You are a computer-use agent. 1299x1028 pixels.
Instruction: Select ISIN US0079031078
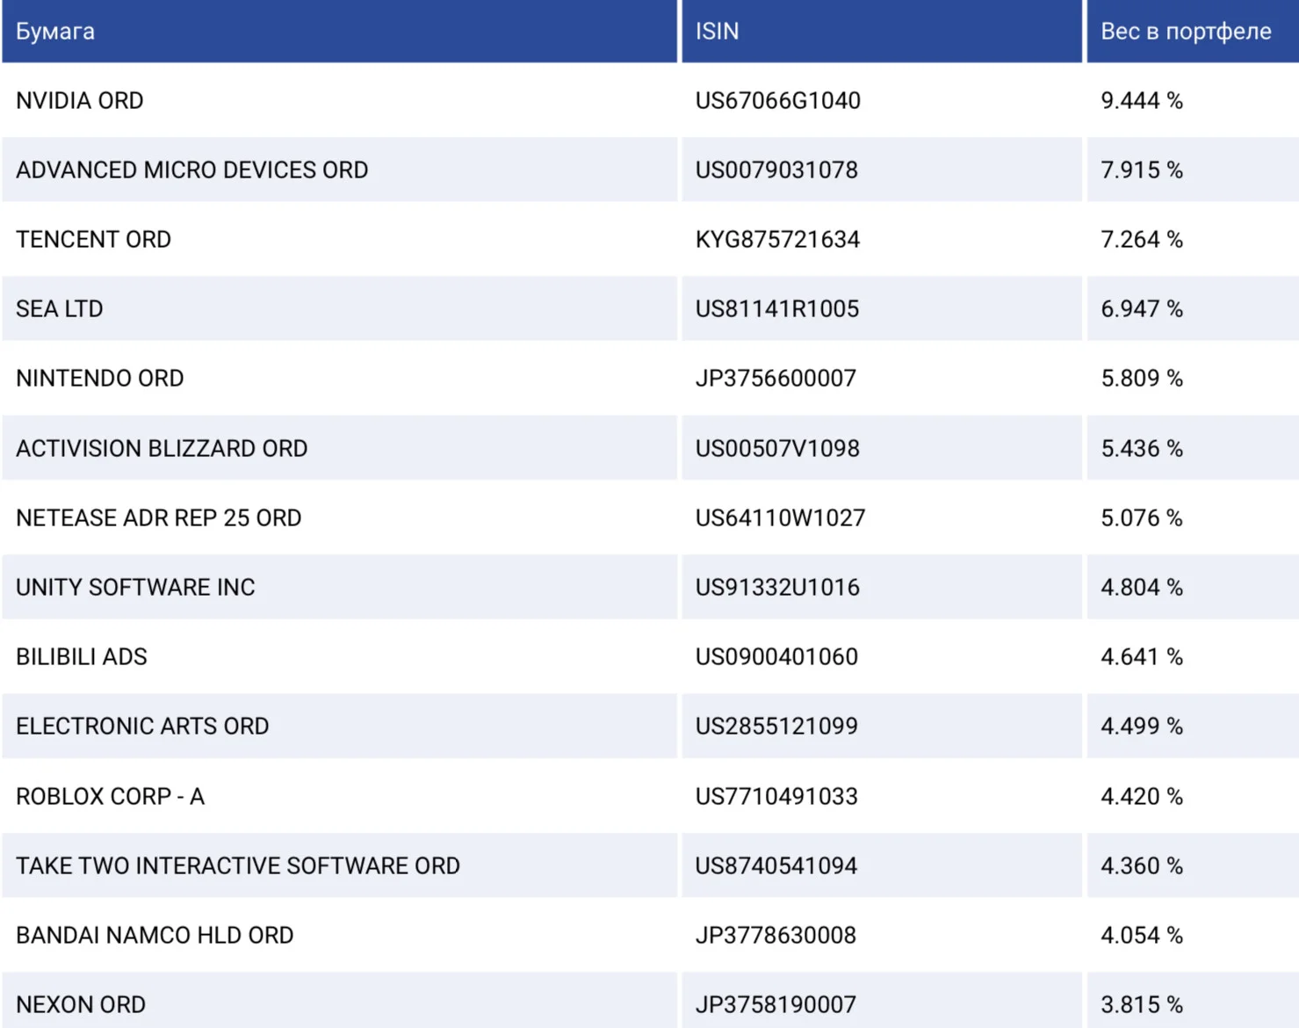776,170
